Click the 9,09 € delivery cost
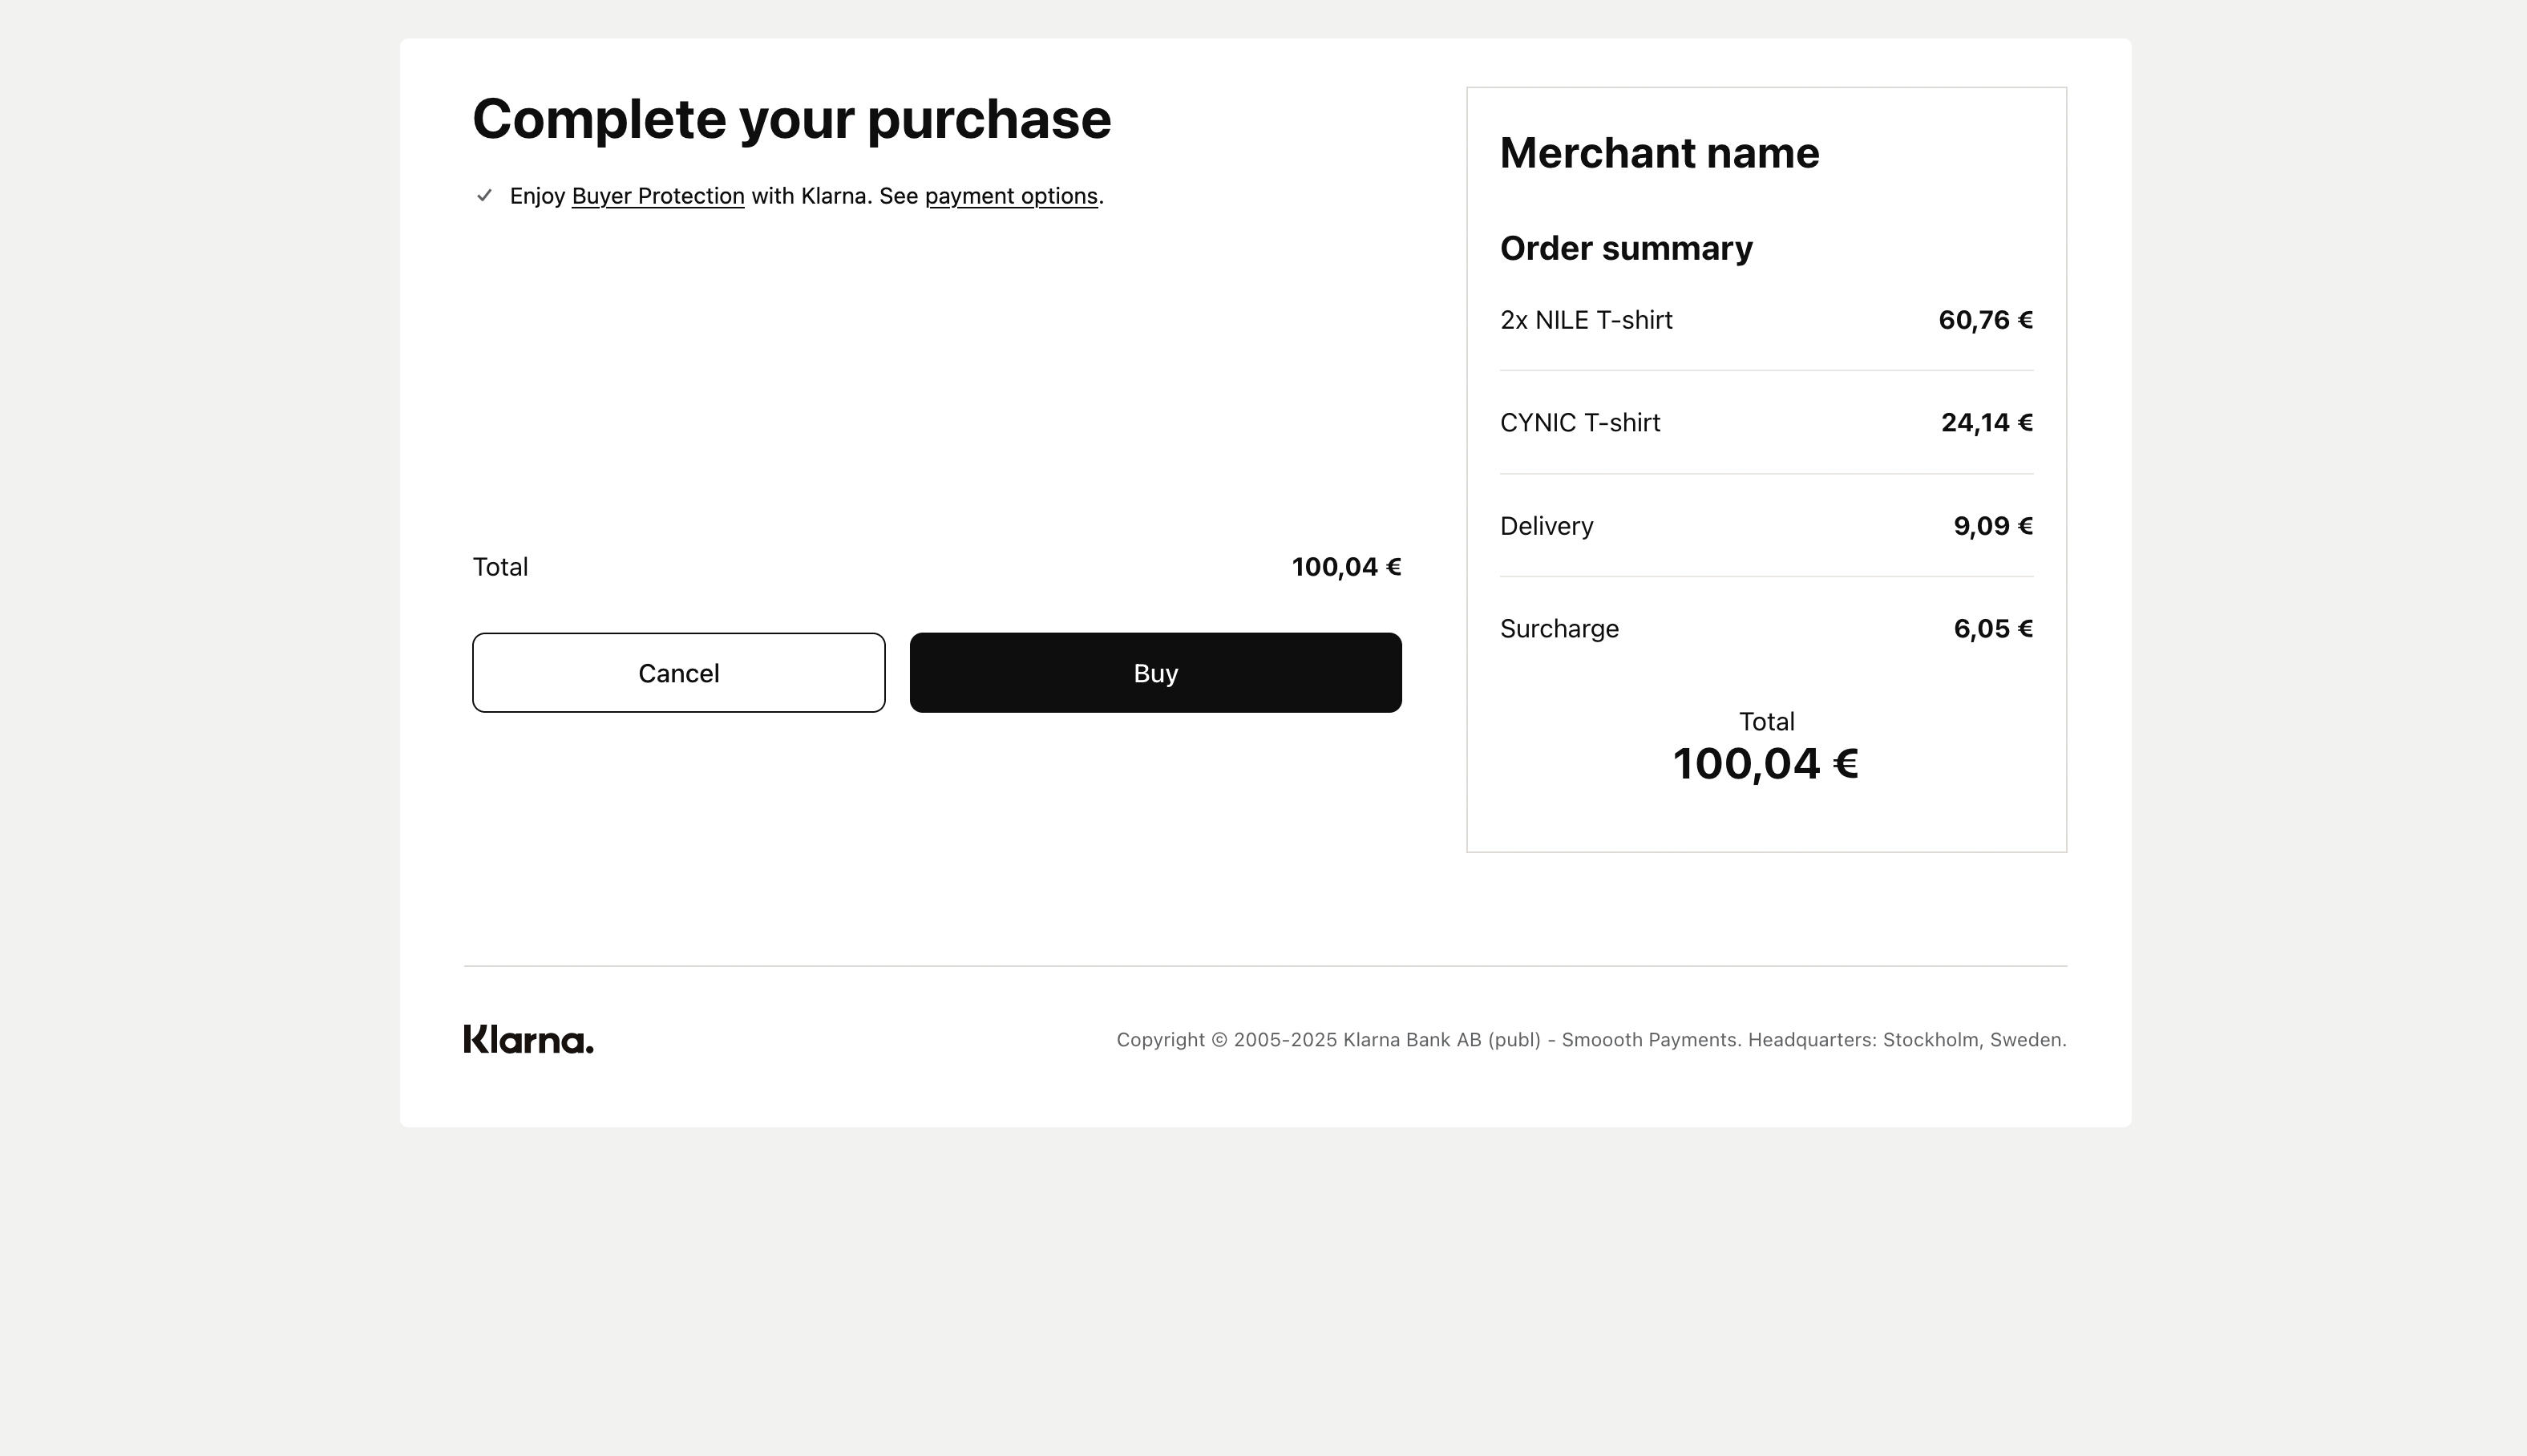Viewport: 2527px width, 1456px height. pos(1993,526)
